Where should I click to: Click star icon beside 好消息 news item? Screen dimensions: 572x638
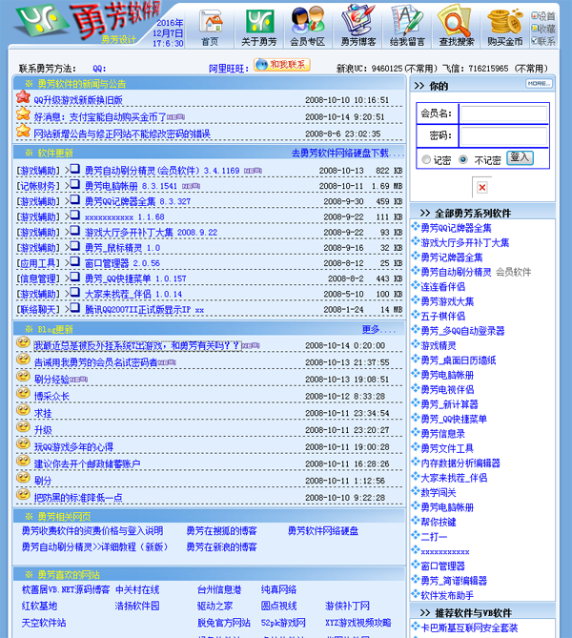23,113
